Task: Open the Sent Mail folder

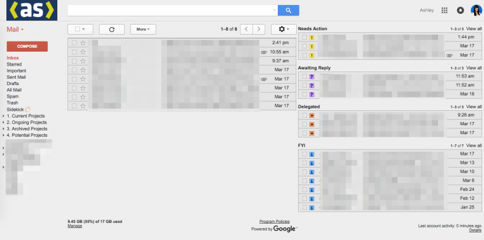Action: pyautogui.click(x=16, y=77)
